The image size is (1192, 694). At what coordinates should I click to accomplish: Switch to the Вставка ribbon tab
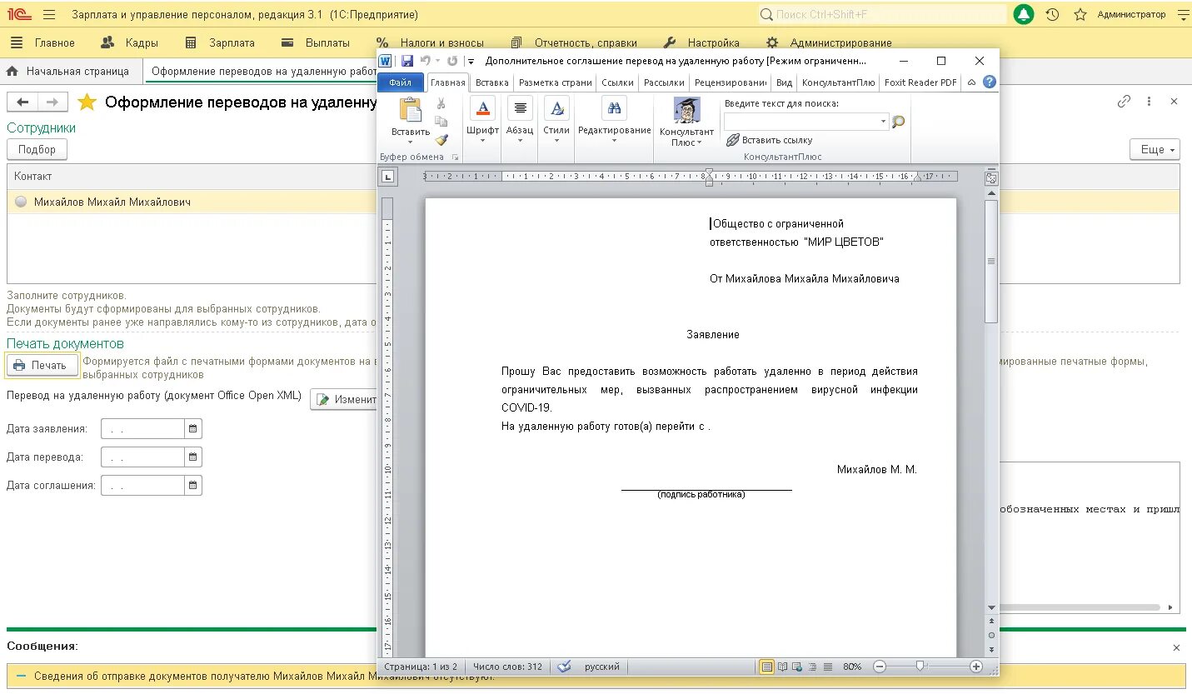click(491, 82)
